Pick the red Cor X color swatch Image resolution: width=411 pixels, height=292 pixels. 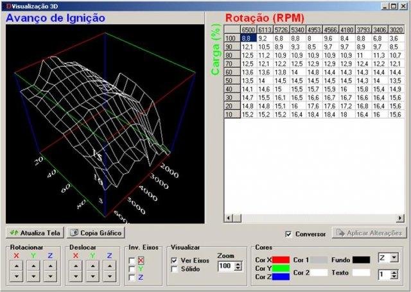pyautogui.click(x=281, y=260)
